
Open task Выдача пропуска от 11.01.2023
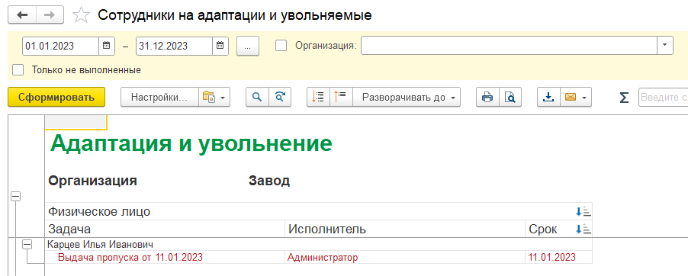tap(130, 258)
